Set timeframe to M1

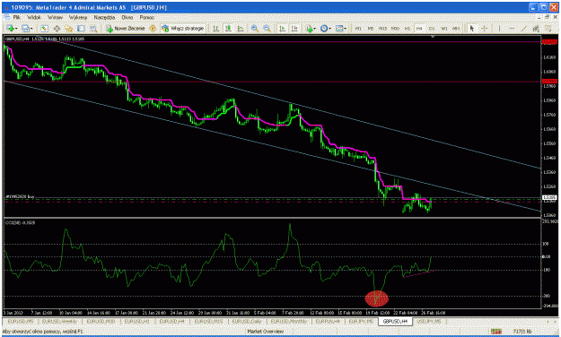pyautogui.click(x=358, y=29)
